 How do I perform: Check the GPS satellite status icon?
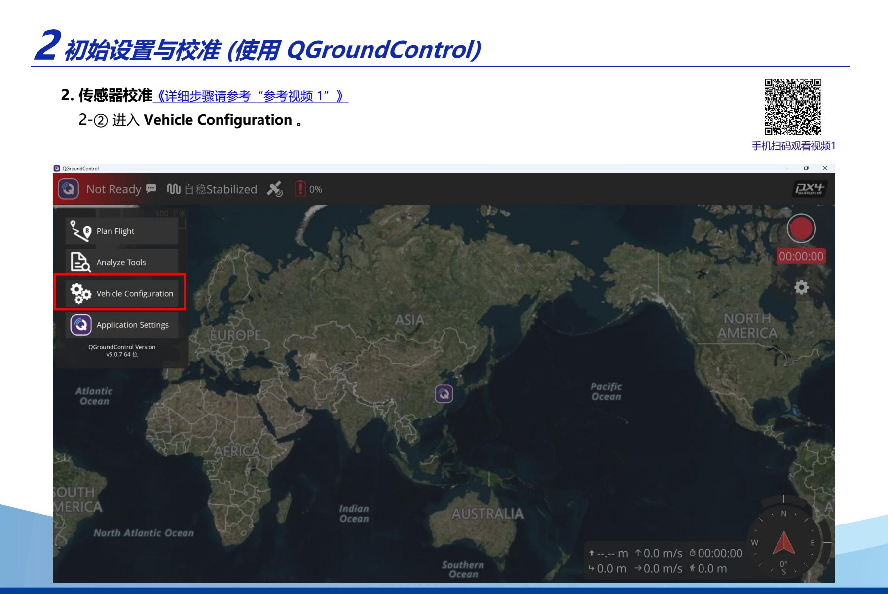click(275, 189)
